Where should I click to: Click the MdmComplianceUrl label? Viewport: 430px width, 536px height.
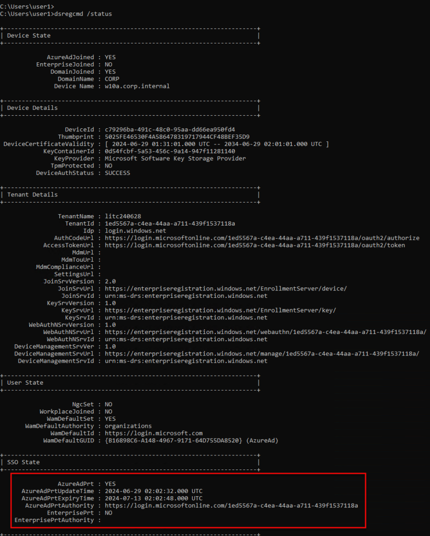tap(64, 267)
